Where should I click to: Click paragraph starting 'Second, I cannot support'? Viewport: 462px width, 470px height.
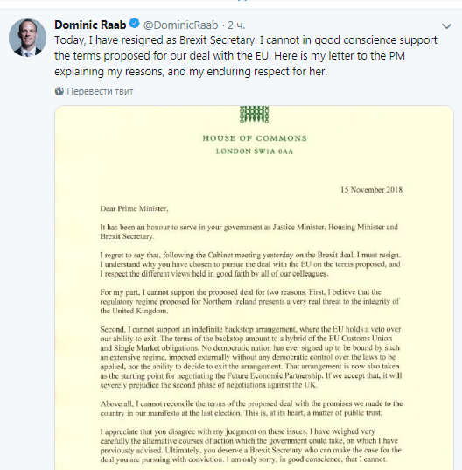(251, 357)
